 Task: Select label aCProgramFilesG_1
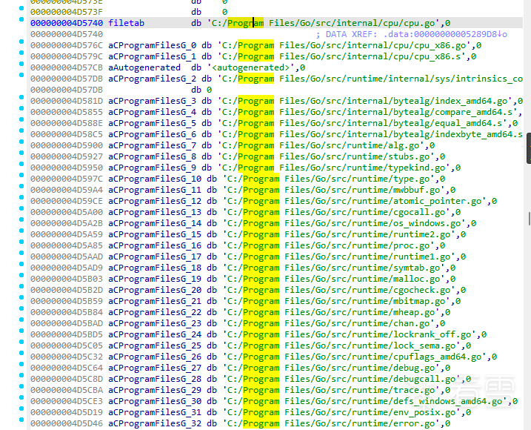[152, 56]
